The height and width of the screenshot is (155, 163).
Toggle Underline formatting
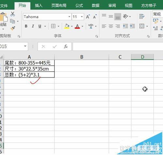(x=40, y=26)
